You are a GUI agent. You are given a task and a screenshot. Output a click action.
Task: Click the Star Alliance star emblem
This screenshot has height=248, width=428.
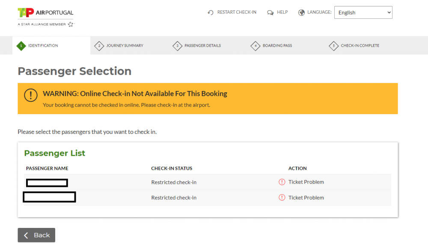click(x=71, y=24)
